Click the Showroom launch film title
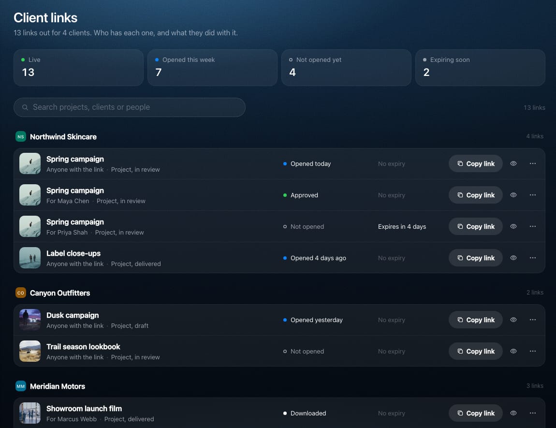The height and width of the screenshot is (428, 556). tap(84, 409)
